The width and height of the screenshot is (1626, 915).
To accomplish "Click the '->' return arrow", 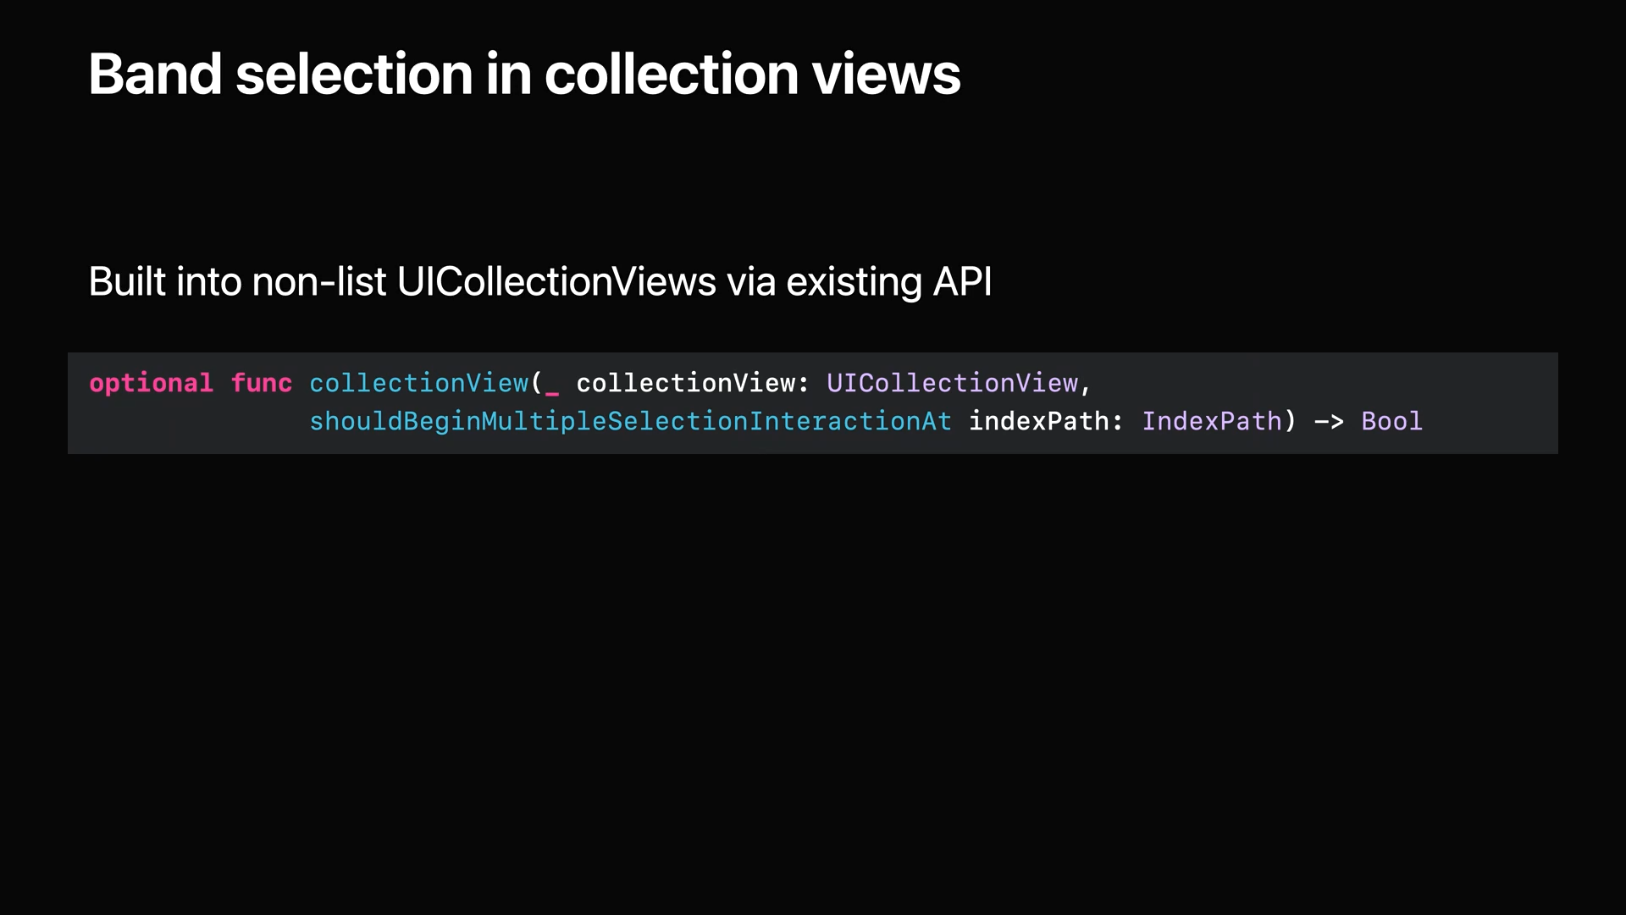I will [x=1329, y=421].
